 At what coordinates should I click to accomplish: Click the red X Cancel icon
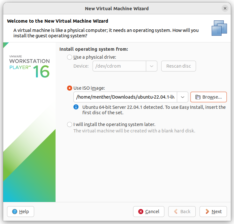(141, 212)
